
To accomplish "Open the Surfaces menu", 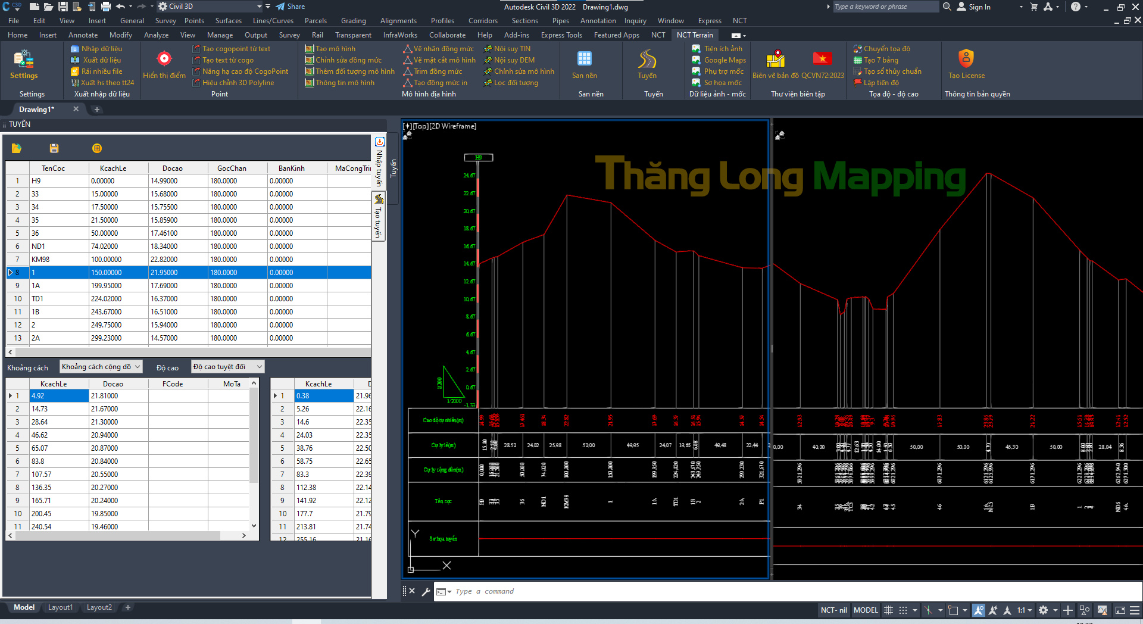I will 228,21.
